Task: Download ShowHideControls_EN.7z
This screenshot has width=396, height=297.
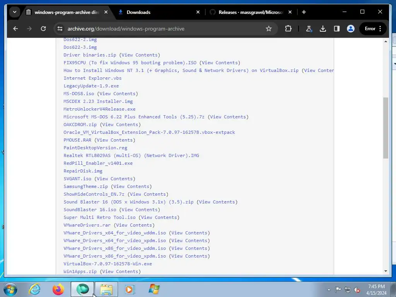Action: pyautogui.click(x=94, y=194)
